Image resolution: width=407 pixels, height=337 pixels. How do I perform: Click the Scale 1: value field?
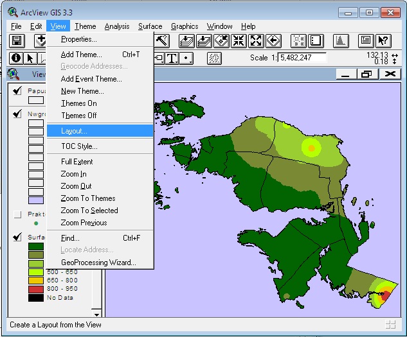tap(302, 58)
